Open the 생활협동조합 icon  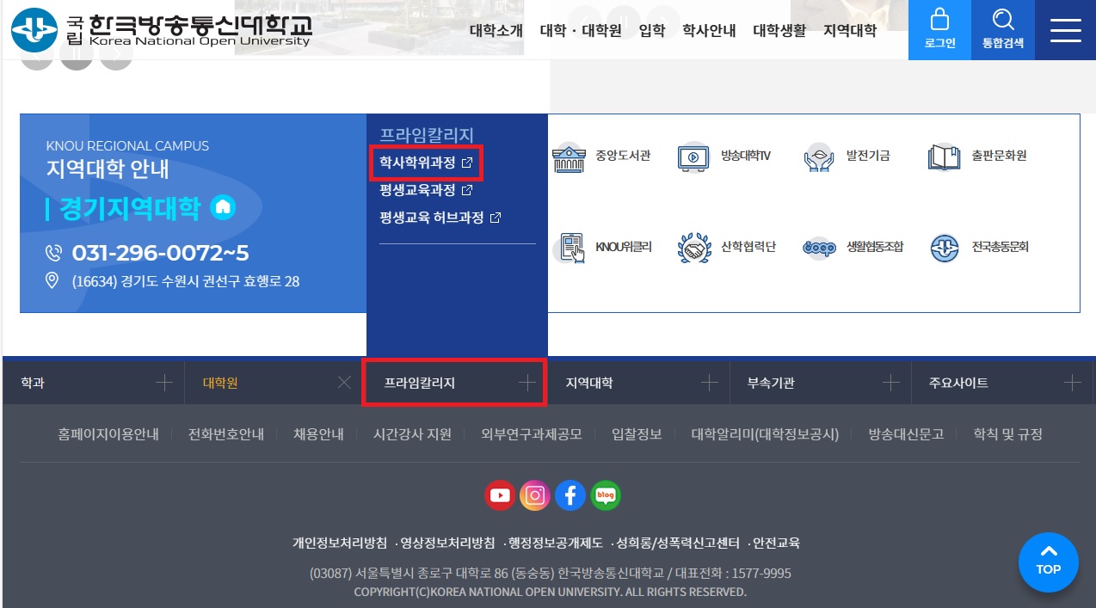point(819,248)
